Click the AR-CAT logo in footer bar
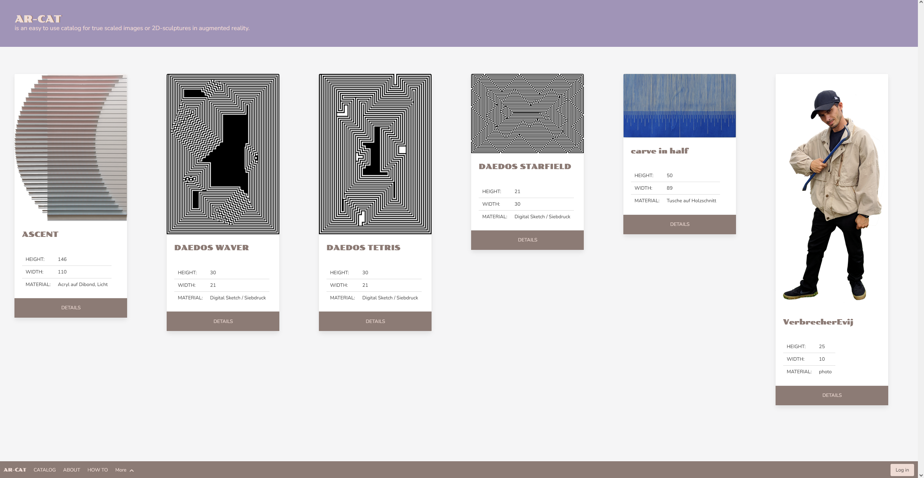The image size is (924, 478). coord(15,470)
